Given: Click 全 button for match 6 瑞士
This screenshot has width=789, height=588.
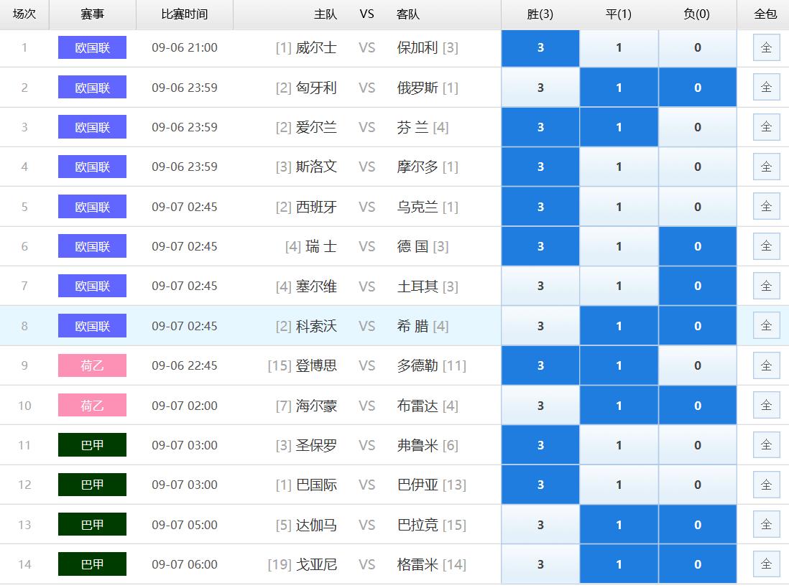Looking at the screenshot, I should click(766, 246).
